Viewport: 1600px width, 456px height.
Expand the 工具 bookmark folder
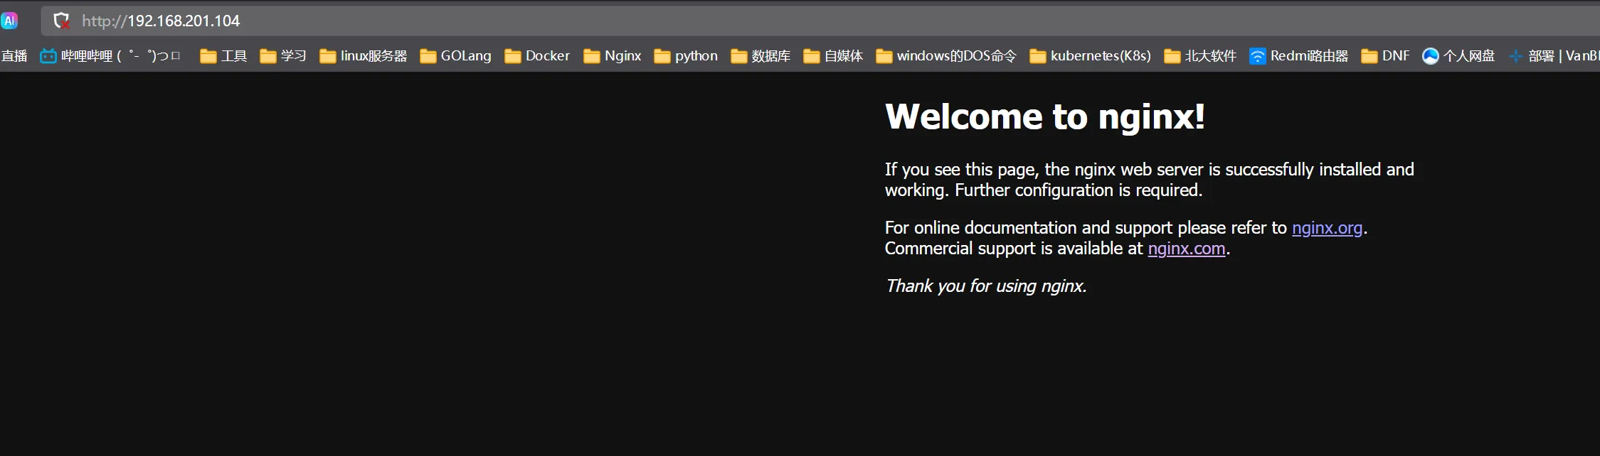point(223,56)
